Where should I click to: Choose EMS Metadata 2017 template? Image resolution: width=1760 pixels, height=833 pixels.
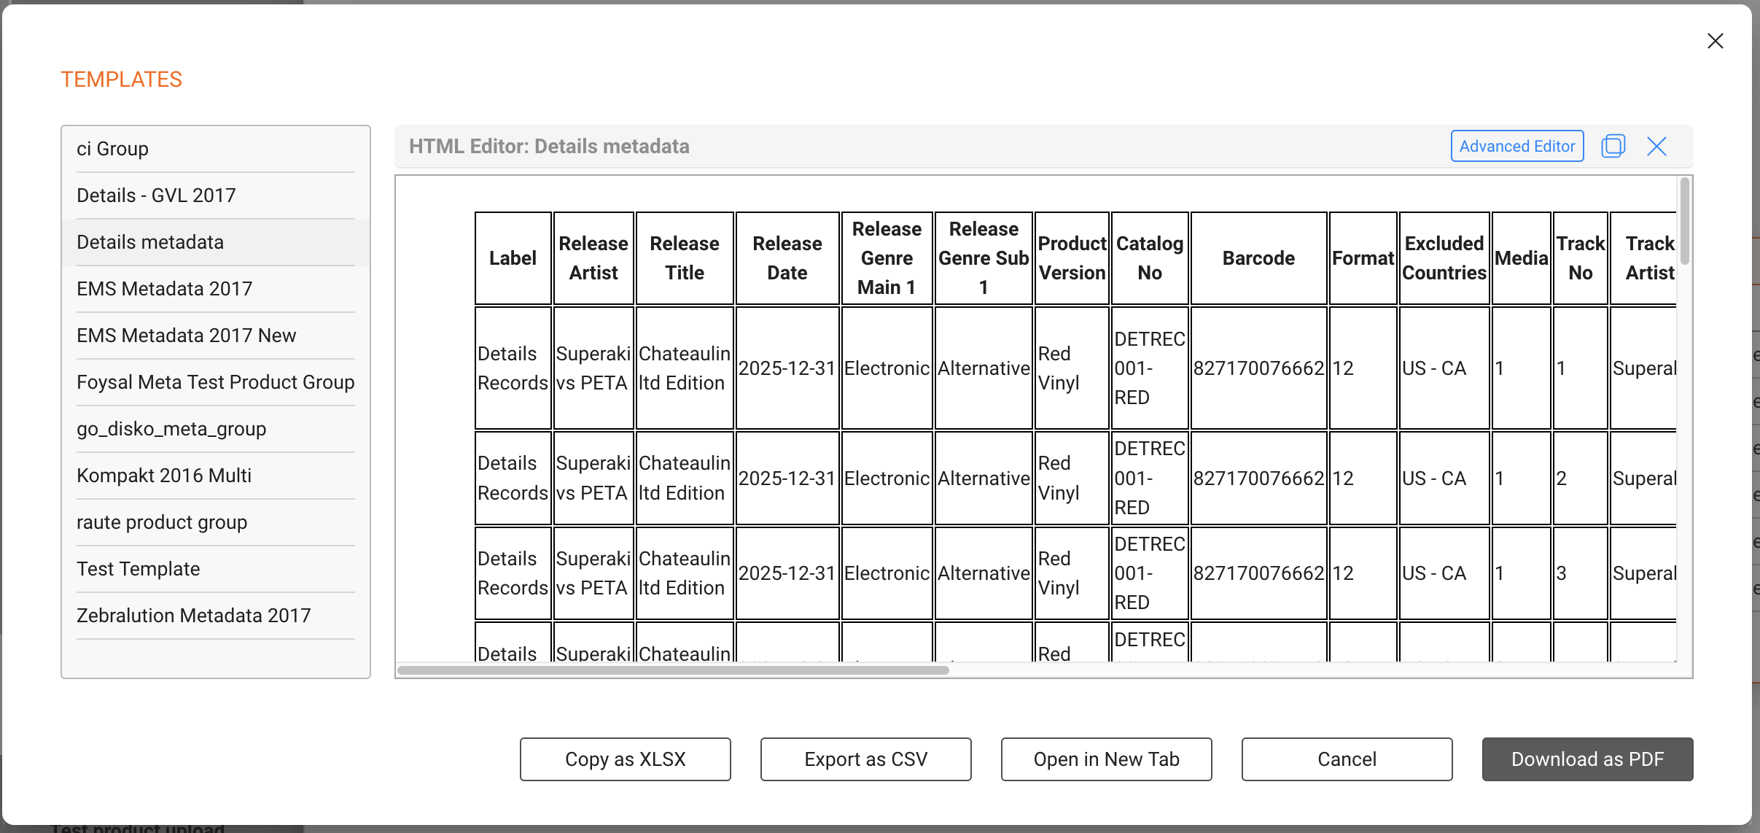click(216, 289)
